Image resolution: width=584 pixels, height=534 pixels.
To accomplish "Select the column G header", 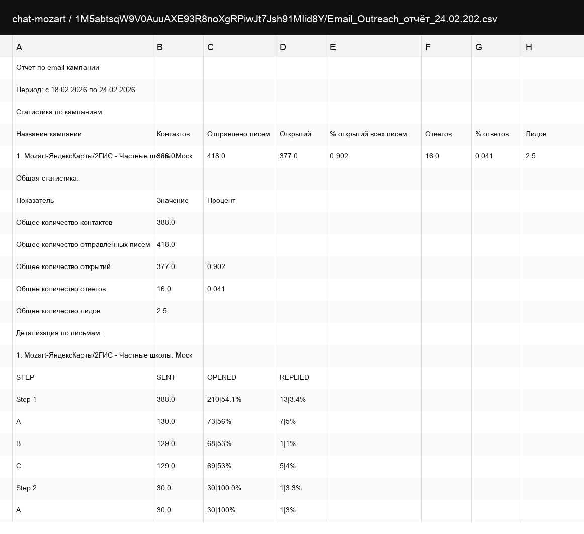I will click(x=496, y=47).
